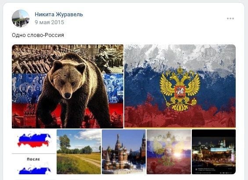
Task: Open Никита Журавель's round avatar picture
Action: 21,18
